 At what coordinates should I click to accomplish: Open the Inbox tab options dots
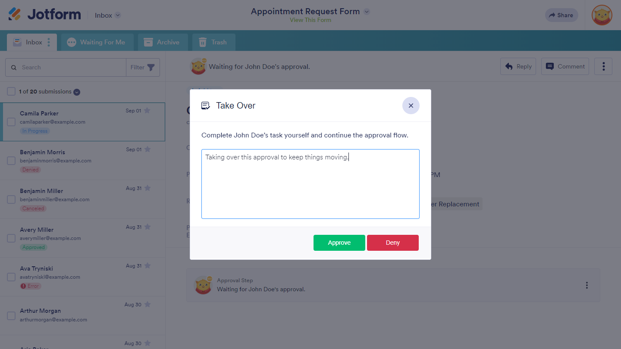pos(49,42)
